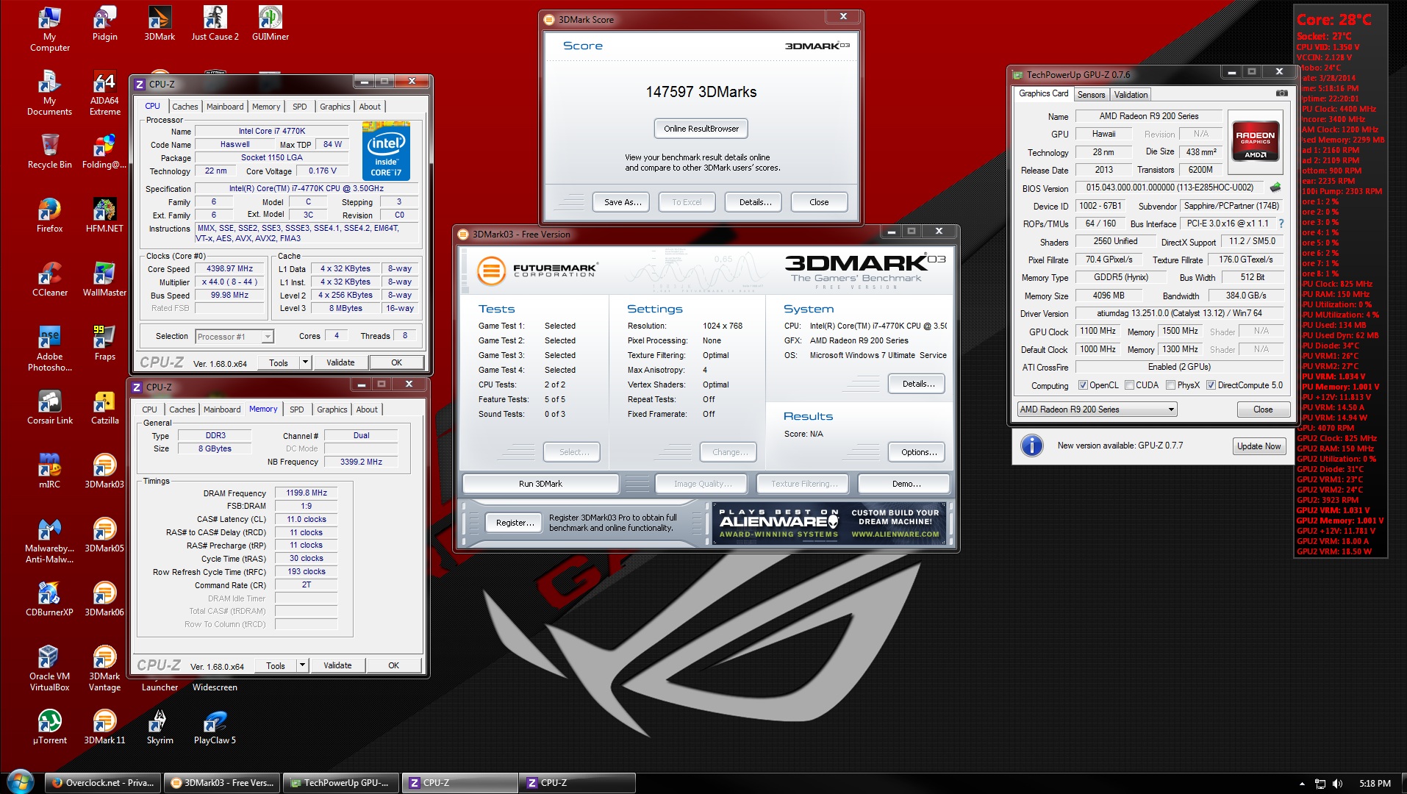Click the volume speaker tray icon
Viewport: 1407px width, 794px height.
[1337, 784]
